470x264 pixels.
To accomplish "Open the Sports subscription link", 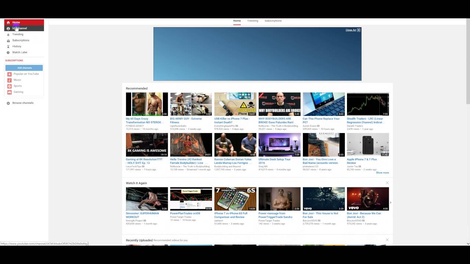I will (x=18, y=86).
